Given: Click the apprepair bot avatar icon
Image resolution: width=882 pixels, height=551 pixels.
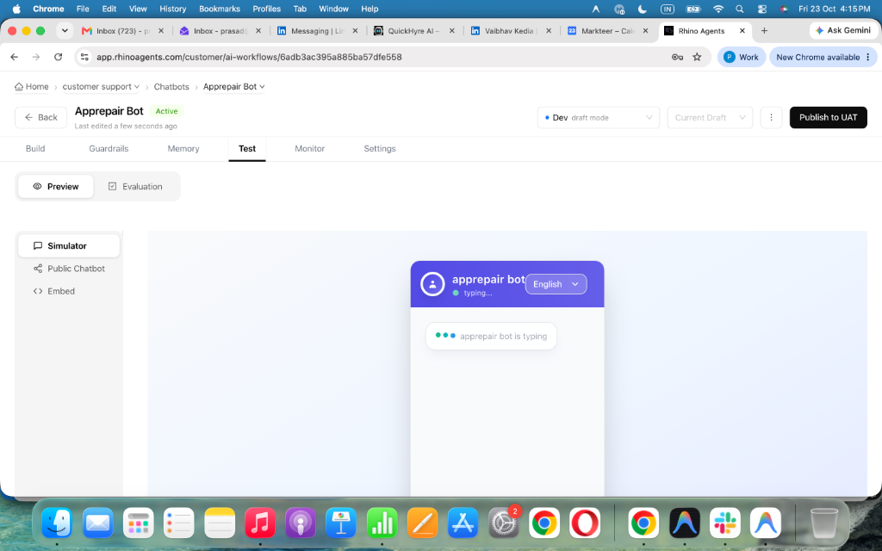Looking at the screenshot, I should (x=432, y=284).
